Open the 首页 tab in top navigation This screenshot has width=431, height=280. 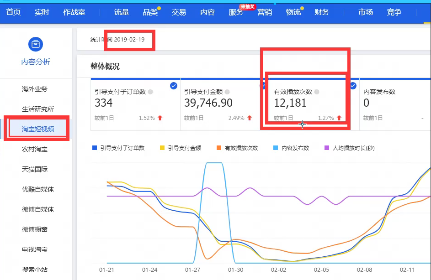[13, 12]
